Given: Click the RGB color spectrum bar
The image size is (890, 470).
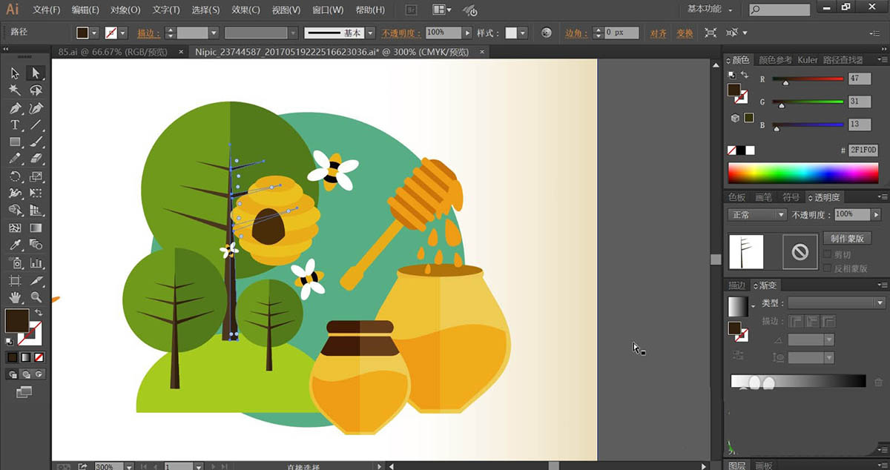Looking at the screenshot, I should click(x=802, y=173).
